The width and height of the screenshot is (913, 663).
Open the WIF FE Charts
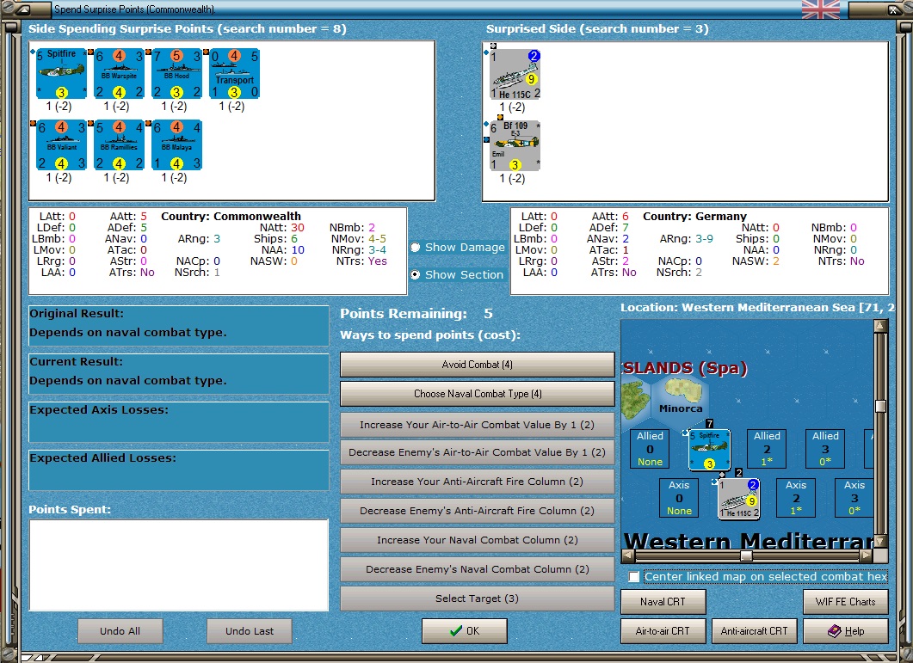pos(846,602)
